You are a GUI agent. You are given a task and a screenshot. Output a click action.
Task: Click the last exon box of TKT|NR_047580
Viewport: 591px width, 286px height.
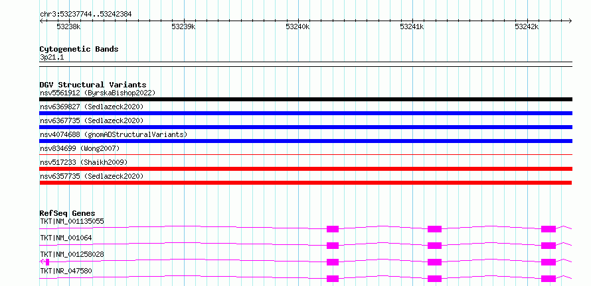(549, 279)
